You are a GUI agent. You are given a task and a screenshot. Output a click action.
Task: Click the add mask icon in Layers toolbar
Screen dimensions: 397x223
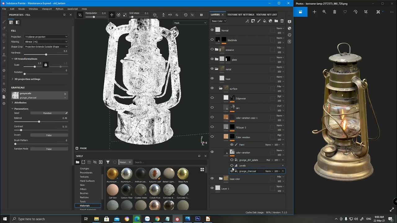tap(253, 21)
